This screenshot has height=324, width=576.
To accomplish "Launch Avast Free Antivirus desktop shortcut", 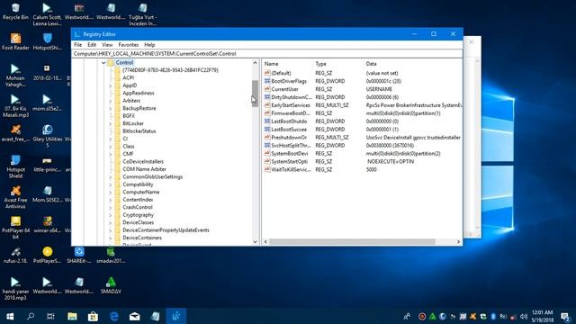I will click(15, 197).
